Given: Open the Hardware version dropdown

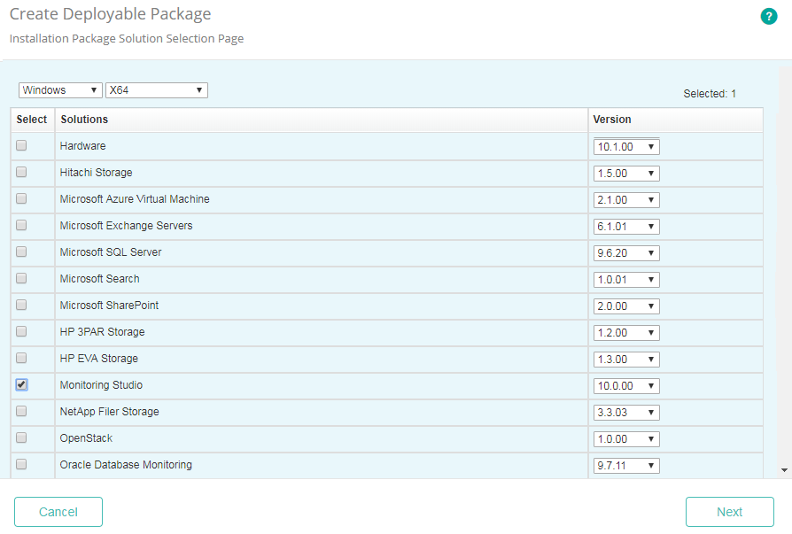Looking at the screenshot, I should (x=626, y=146).
